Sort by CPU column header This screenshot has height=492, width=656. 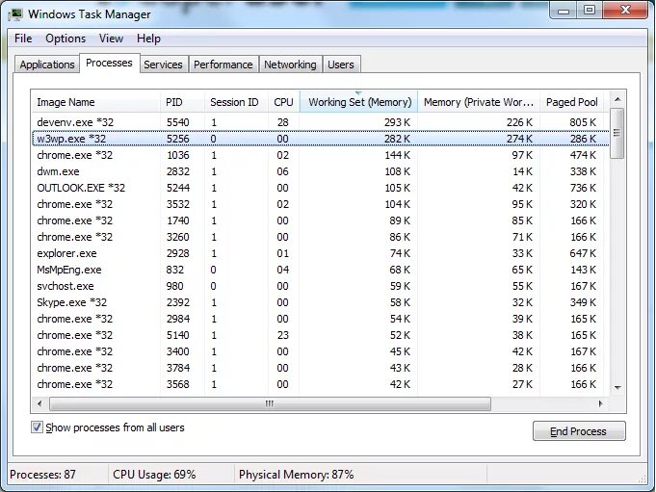point(283,102)
